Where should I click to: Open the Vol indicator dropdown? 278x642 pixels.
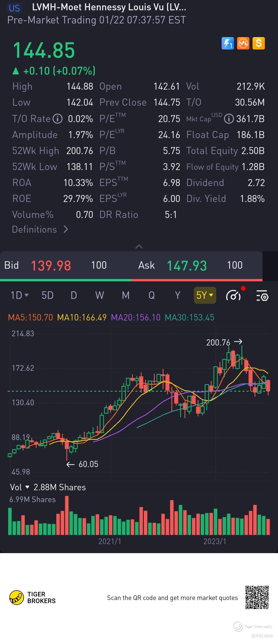pos(20,487)
